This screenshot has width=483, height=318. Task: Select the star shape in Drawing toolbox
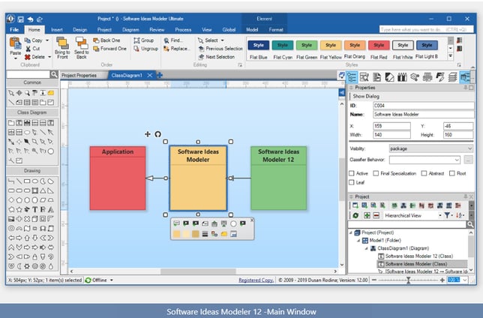point(19,209)
